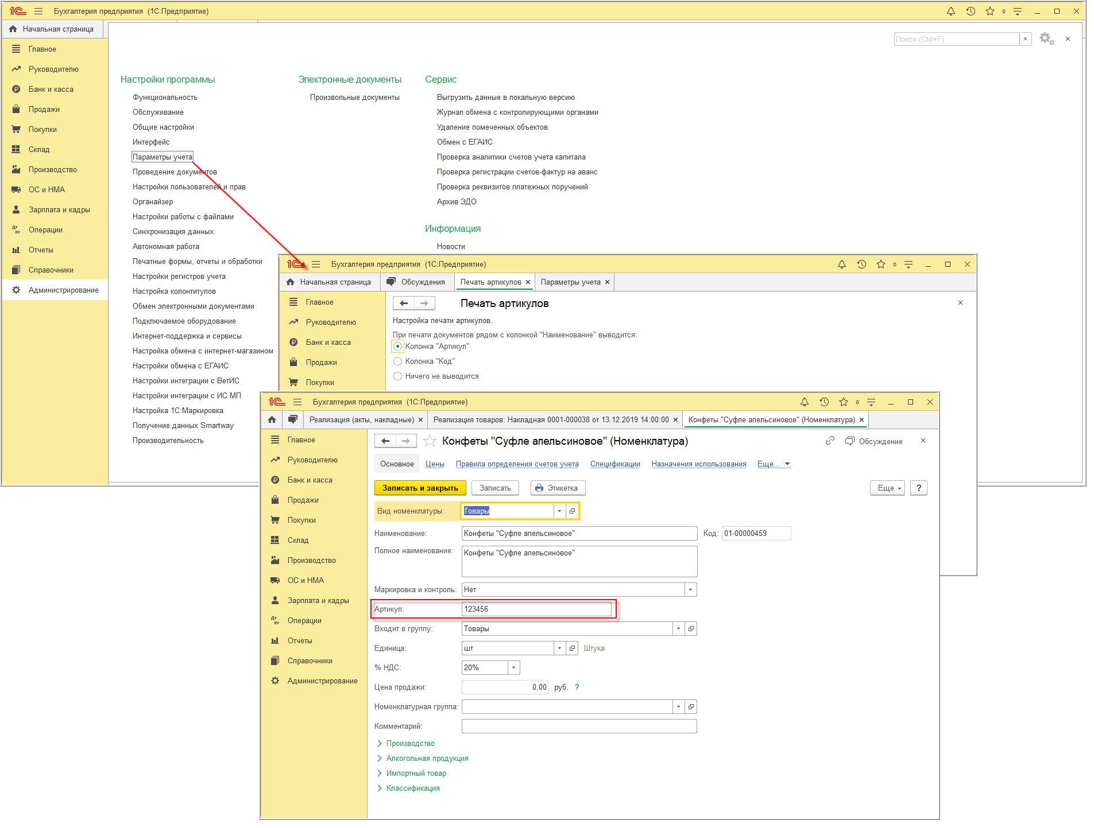Click the Цена продажи input field
This screenshot has height=828, width=1094.
tap(505, 687)
